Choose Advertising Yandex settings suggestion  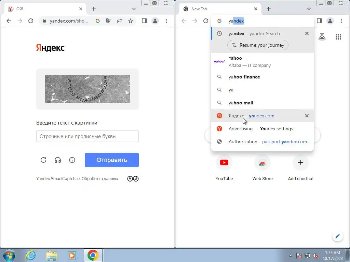click(x=262, y=129)
